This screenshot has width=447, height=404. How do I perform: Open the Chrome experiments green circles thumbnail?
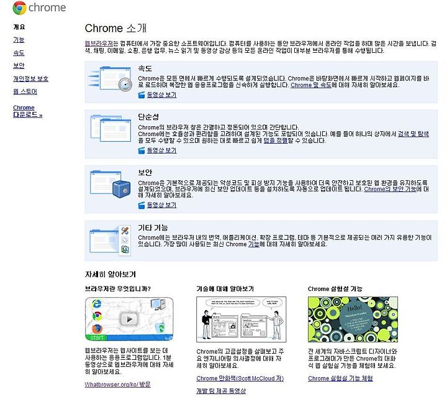coord(353,319)
